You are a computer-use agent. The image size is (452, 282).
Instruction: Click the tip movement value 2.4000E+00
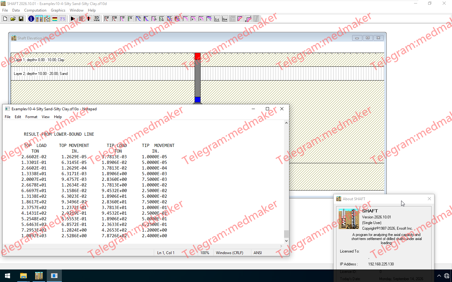pyautogui.click(x=154, y=236)
